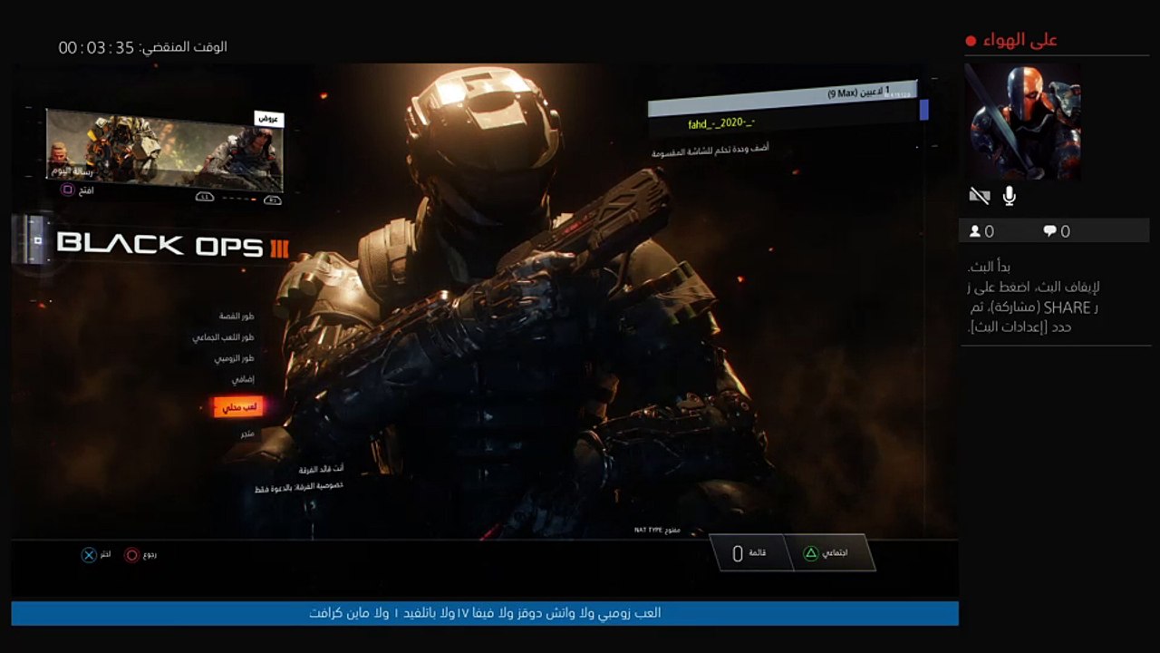
Task: Open the متجر store menu entry
Action: click(x=247, y=434)
